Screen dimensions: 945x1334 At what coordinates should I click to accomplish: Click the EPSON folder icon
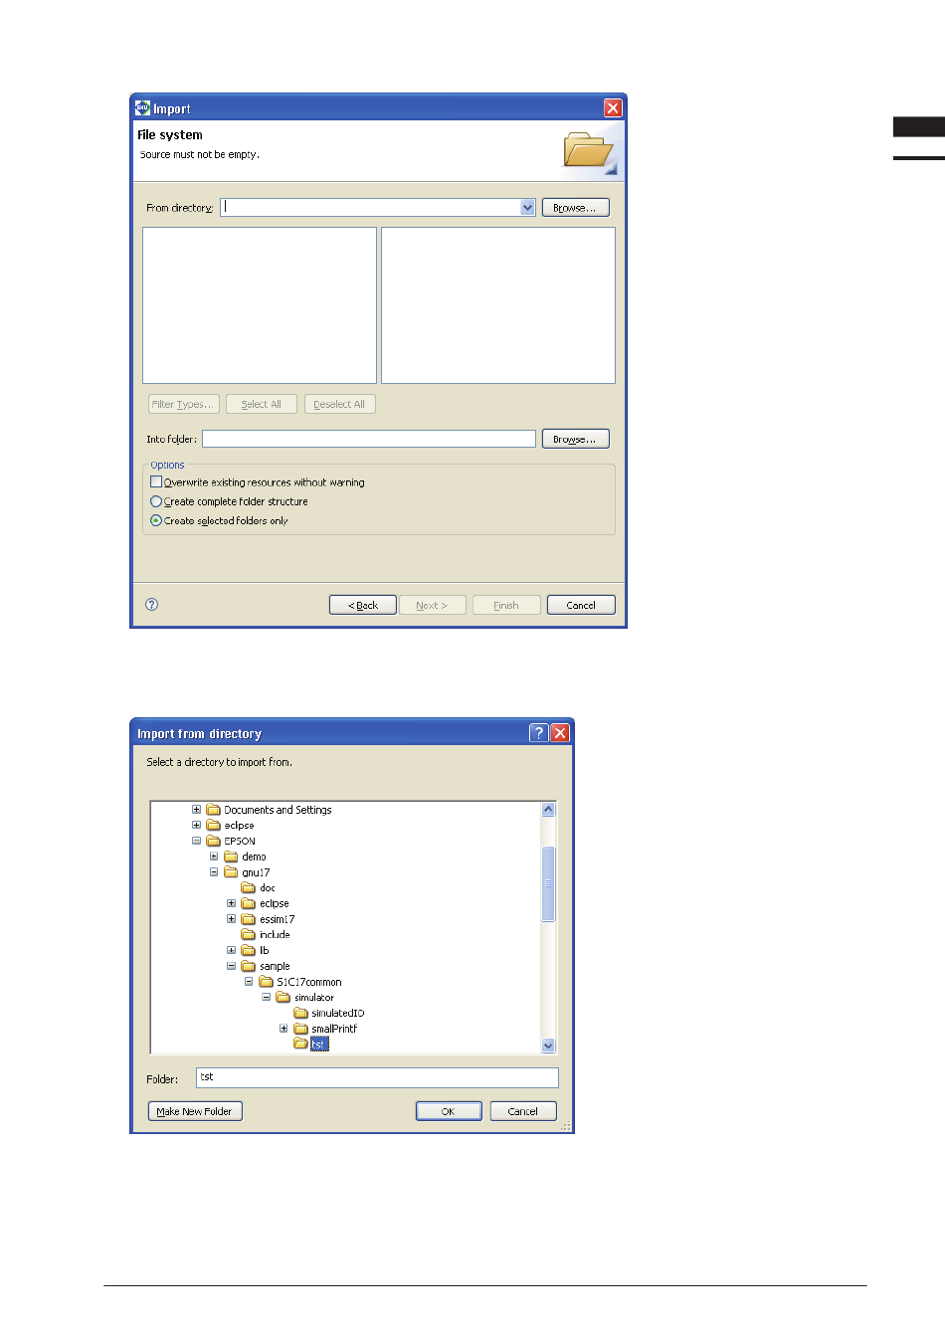click(x=213, y=841)
